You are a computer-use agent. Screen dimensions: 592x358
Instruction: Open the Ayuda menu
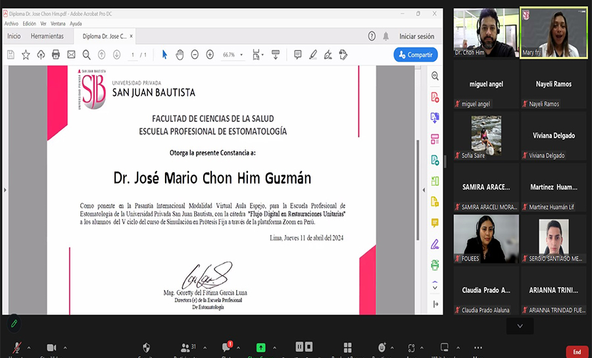click(x=76, y=24)
